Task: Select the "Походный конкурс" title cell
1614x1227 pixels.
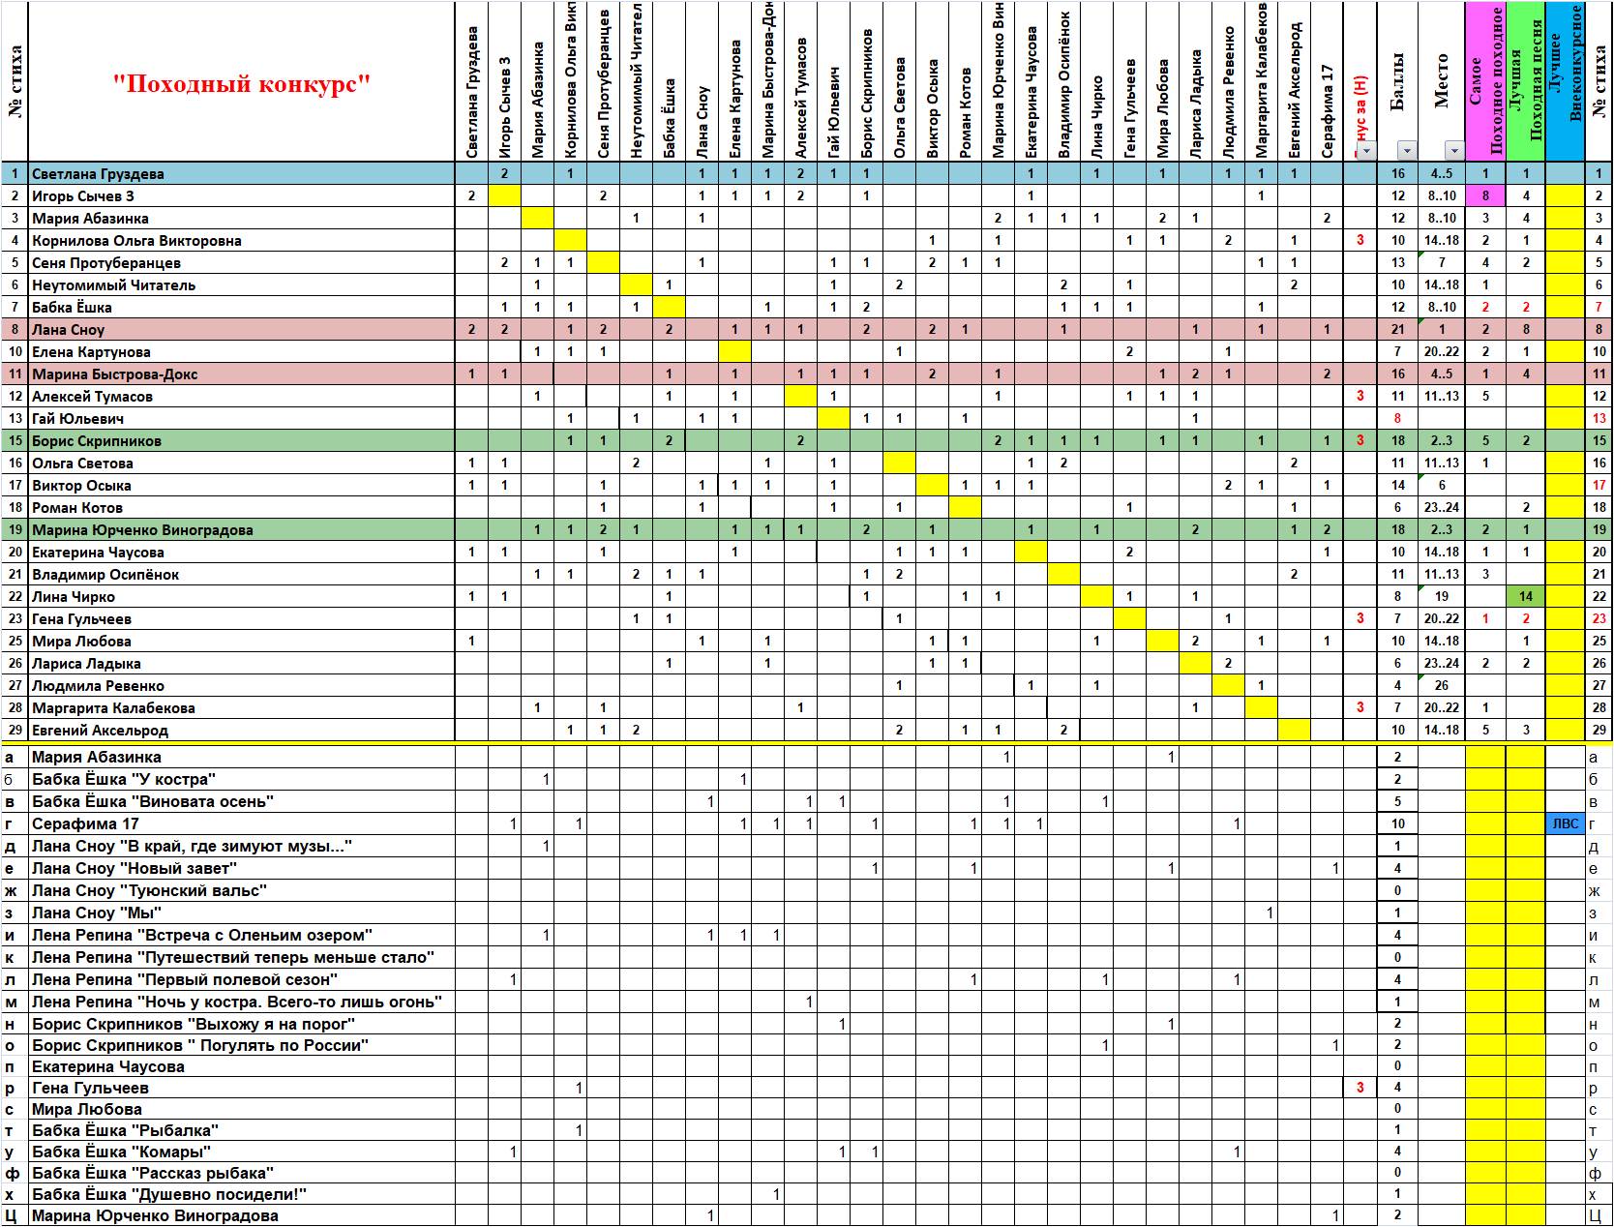Action: (x=242, y=83)
